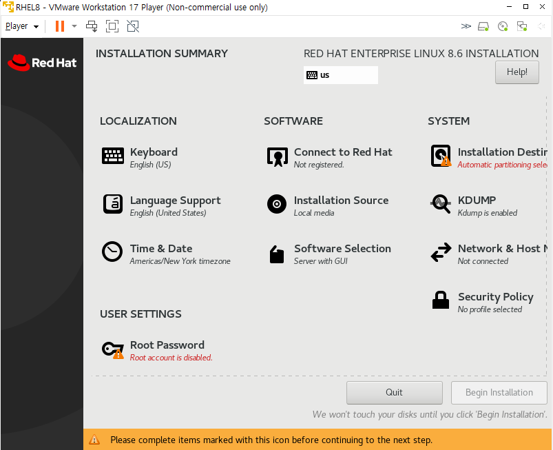This screenshot has width=553, height=450.
Task: Click 'Automatic partitioning' warning text
Action: click(502, 165)
